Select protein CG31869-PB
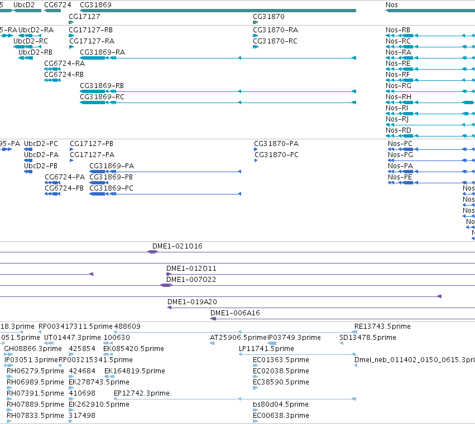The image size is (475, 424). click(x=111, y=177)
